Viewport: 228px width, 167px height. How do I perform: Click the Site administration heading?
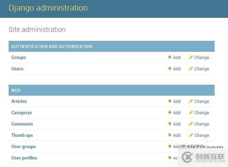(37, 29)
